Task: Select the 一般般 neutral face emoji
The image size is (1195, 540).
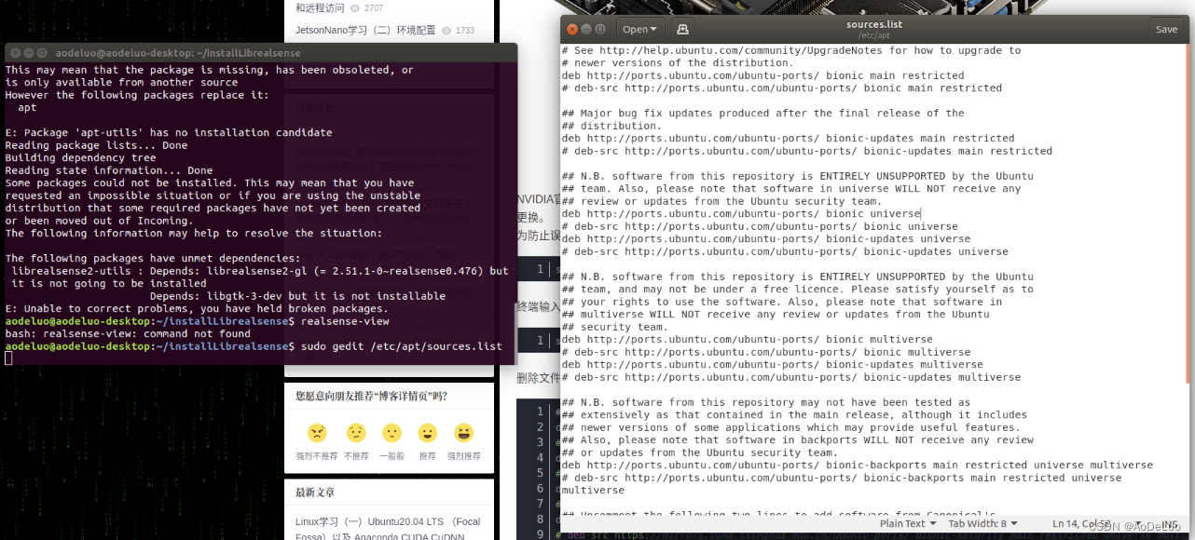Action: pyautogui.click(x=391, y=433)
